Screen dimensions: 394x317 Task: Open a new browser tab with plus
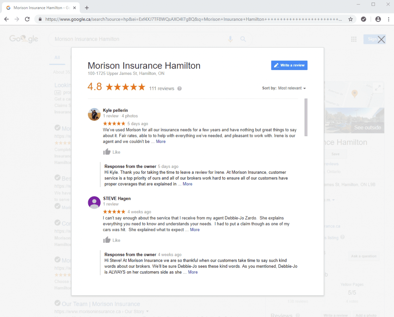click(87, 8)
